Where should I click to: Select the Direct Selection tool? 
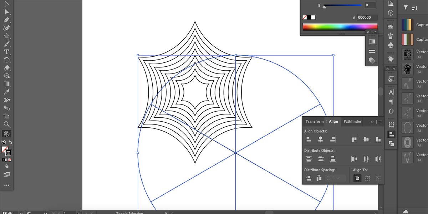(x=6, y=12)
